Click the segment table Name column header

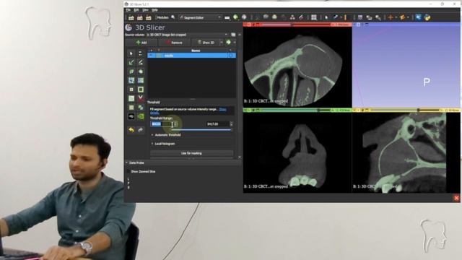click(196, 51)
